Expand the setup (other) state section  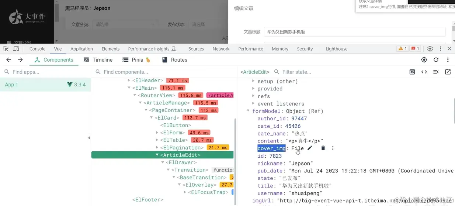pyautogui.click(x=253, y=81)
